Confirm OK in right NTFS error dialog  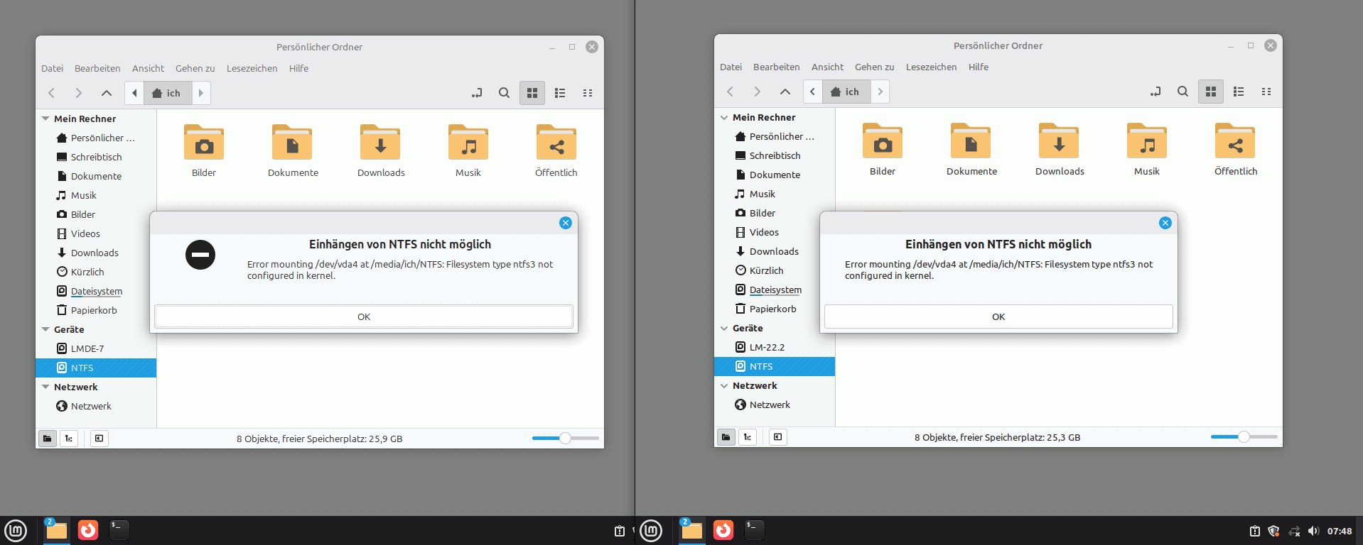[998, 316]
